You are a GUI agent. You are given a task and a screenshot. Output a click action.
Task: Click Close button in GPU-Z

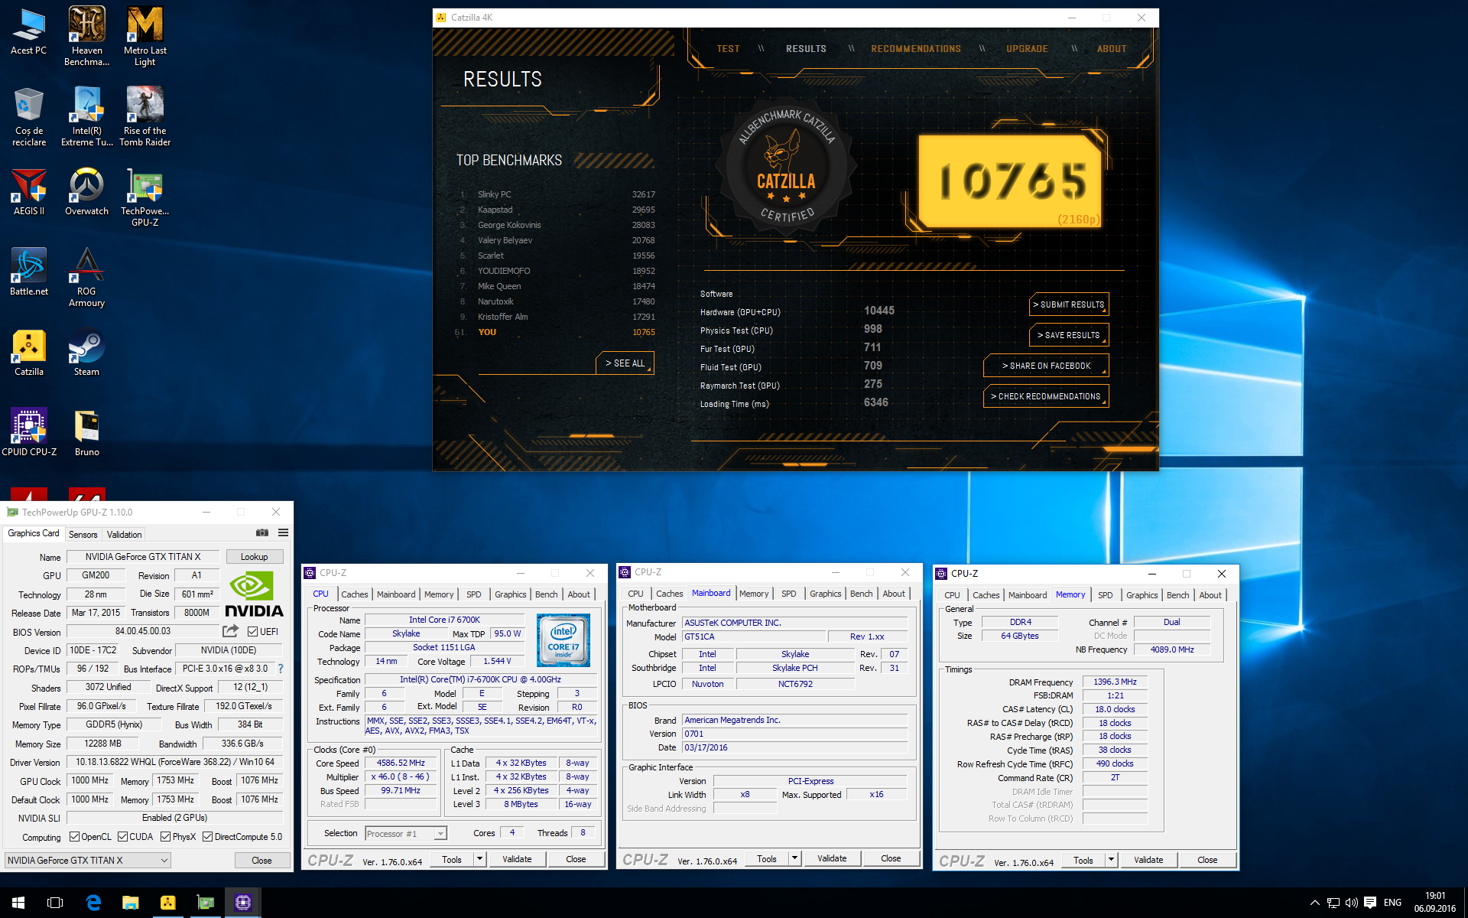point(261,861)
